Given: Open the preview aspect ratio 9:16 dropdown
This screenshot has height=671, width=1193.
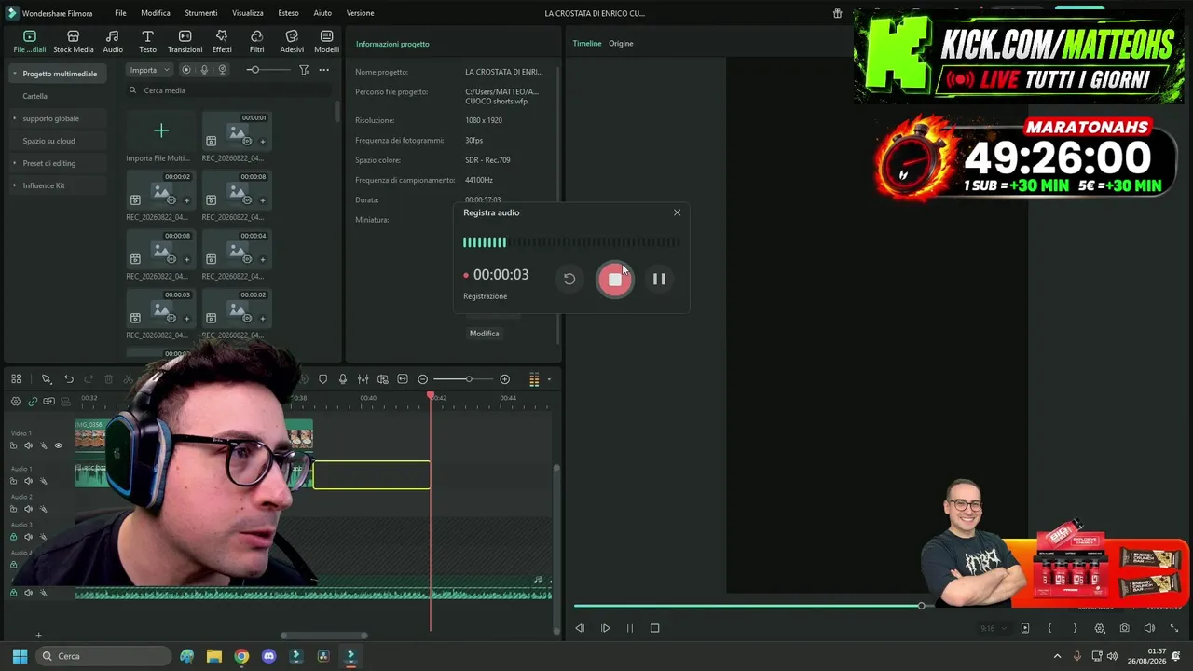Looking at the screenshot, I should [994, 629].
